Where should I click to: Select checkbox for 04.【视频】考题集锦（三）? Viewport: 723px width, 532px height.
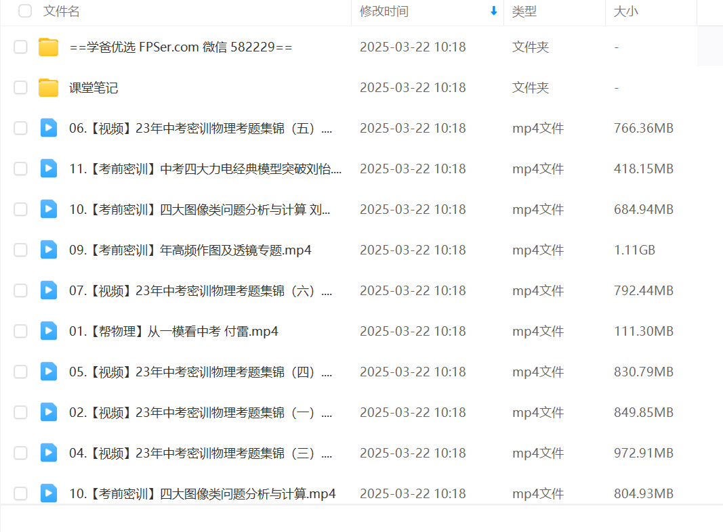20,452
